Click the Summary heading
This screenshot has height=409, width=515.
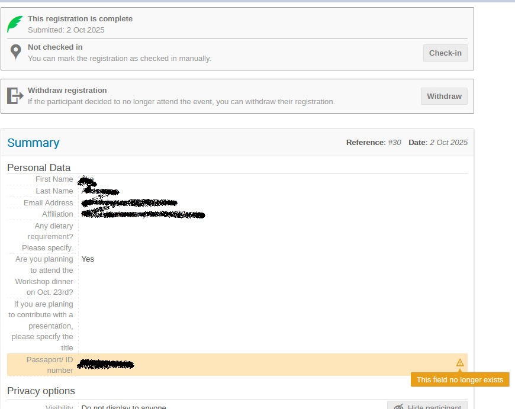pos(33,143)
